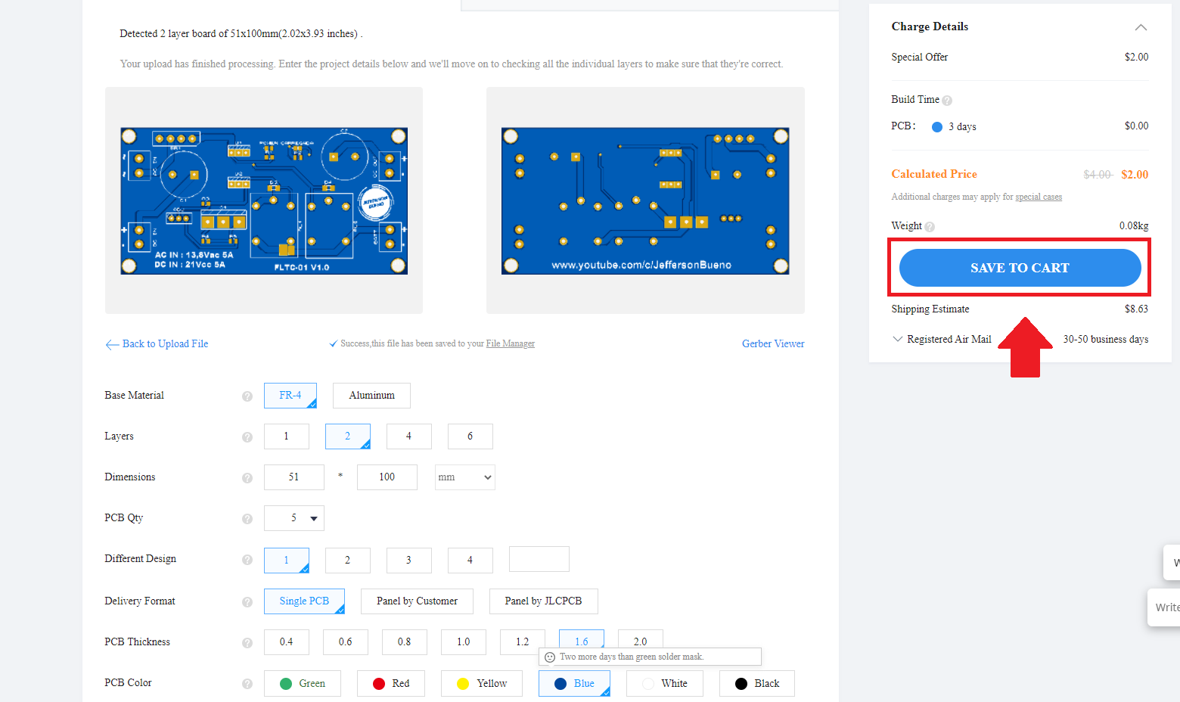The image size is (1180, 702).
Task: Pick the Red PCB color swatch
Action: (390, 684)
